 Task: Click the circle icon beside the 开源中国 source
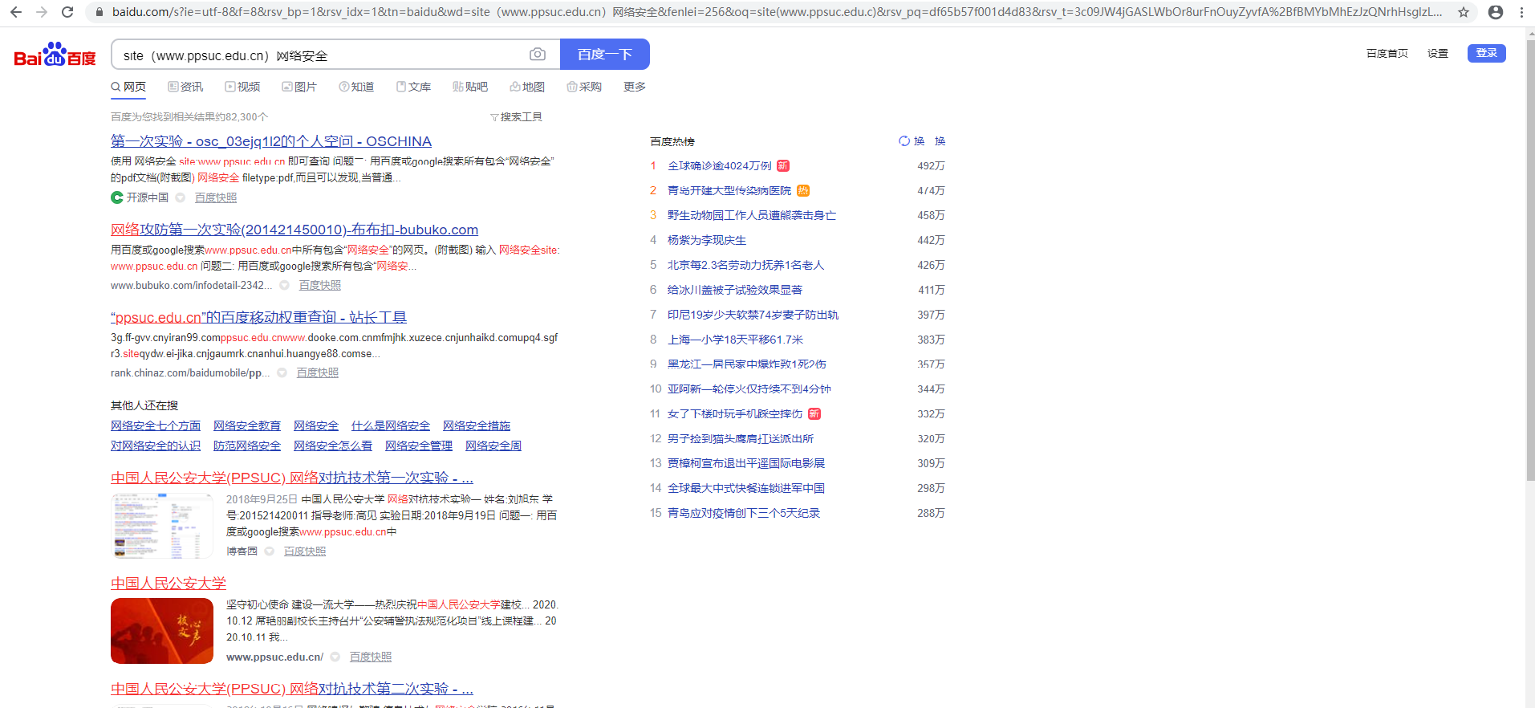[181, 197]
